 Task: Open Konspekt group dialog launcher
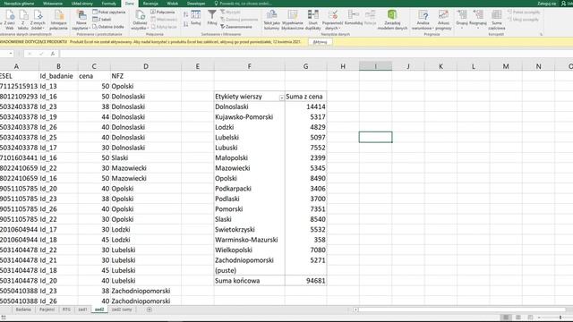click(541, 34)
